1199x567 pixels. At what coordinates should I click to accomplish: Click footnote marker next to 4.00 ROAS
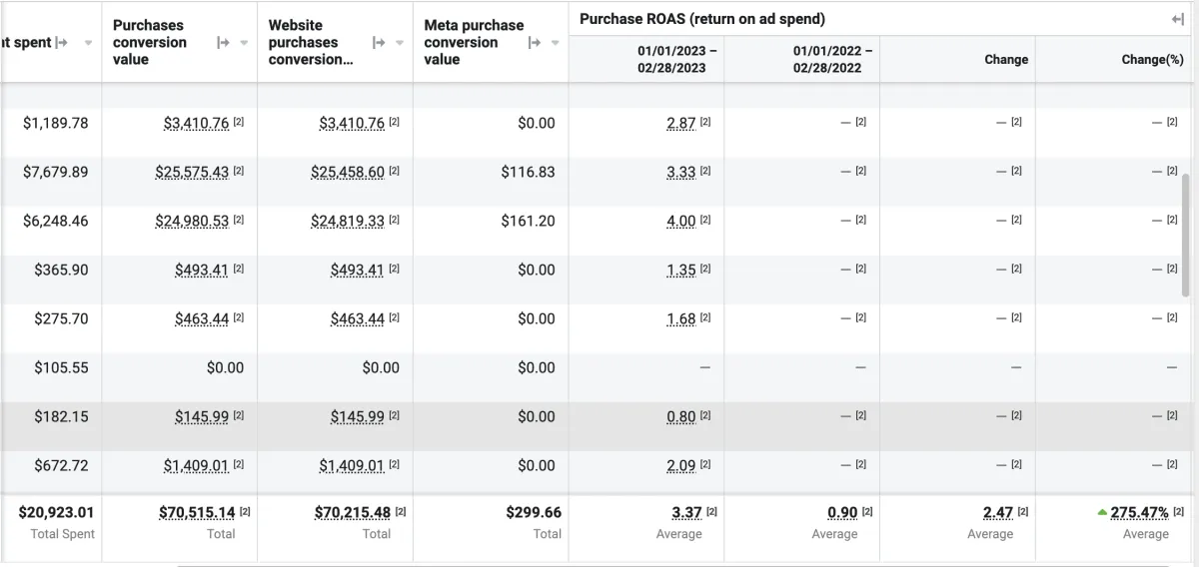[705, 221]
